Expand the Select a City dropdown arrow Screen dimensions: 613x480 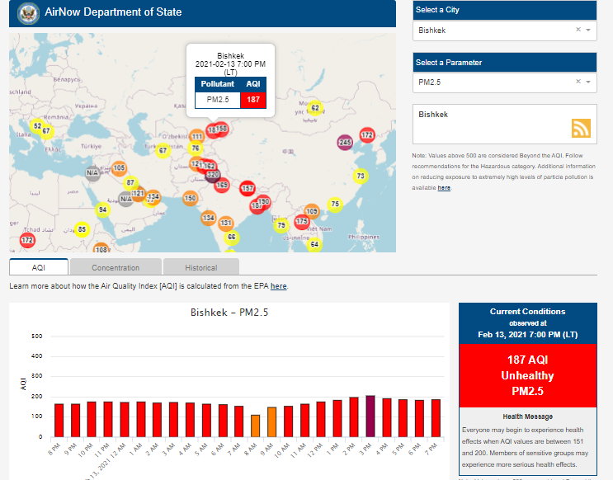pyautogui.click(x=588, y=31)
